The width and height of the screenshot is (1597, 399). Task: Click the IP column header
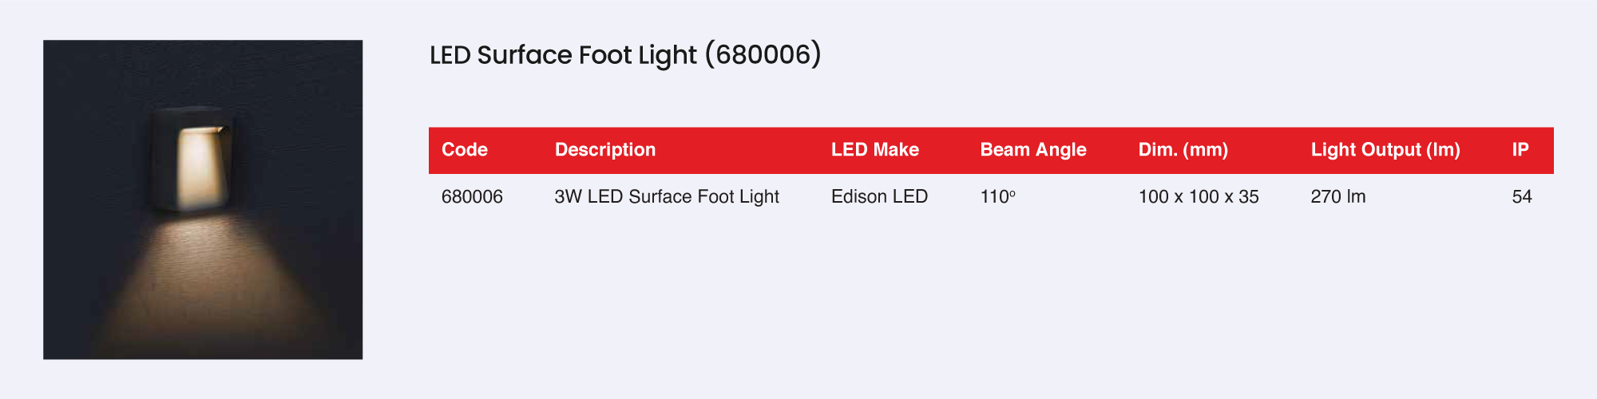1520,150
